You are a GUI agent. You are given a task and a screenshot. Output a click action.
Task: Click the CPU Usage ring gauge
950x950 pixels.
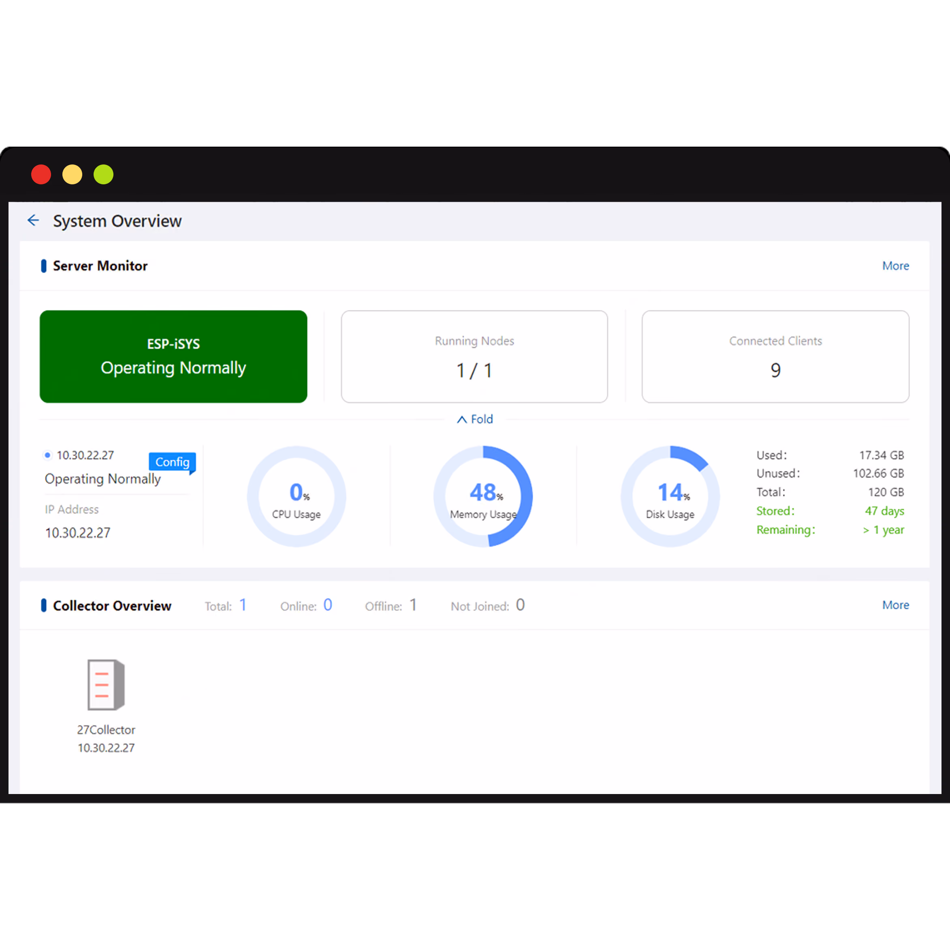(x=297, y=496)
